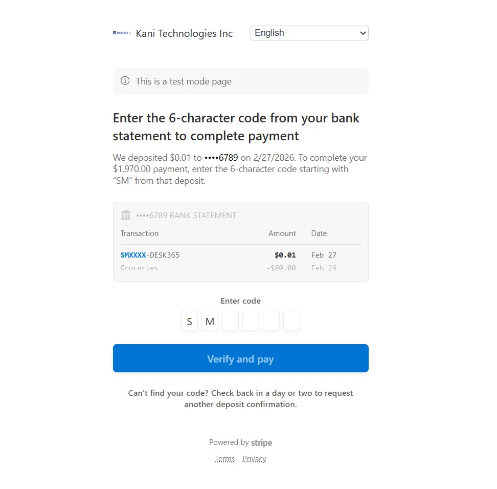Click the $0.01 deposit amount
The height and width of the screenshot is (489, 497).
point(286,254)
